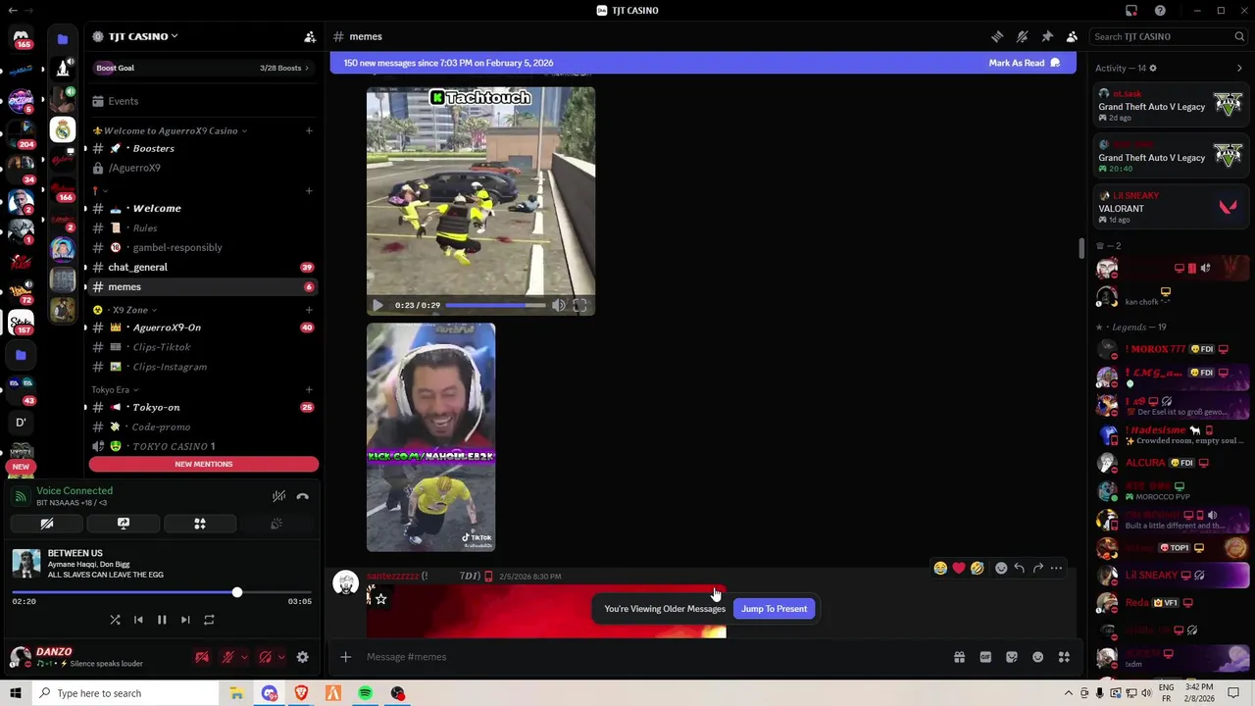
Task: Open more message options three dots
Action: 1056,568
